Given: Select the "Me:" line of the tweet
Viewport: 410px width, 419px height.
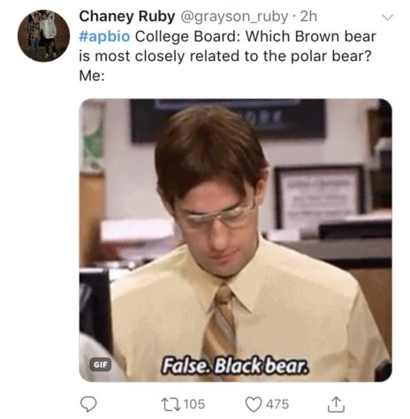Looking at the screenshot, I should pos(92,76).
